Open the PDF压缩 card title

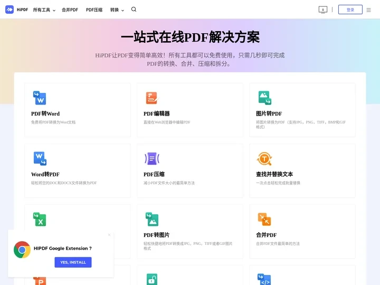tap(154, 174)
